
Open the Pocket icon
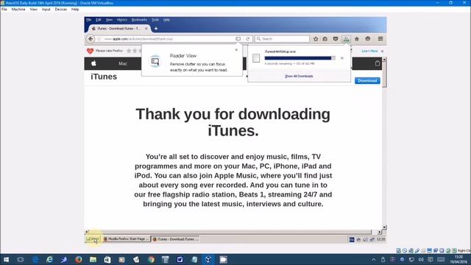click(x=336, y=39)
